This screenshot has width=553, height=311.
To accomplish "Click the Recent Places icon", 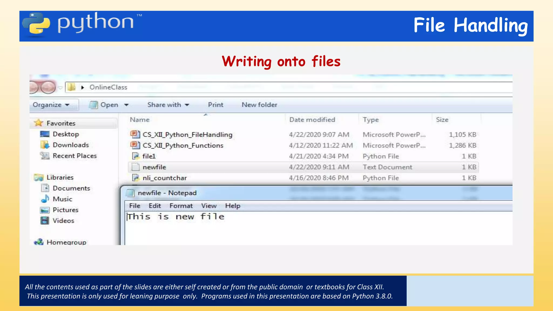I will click(45, 156).
